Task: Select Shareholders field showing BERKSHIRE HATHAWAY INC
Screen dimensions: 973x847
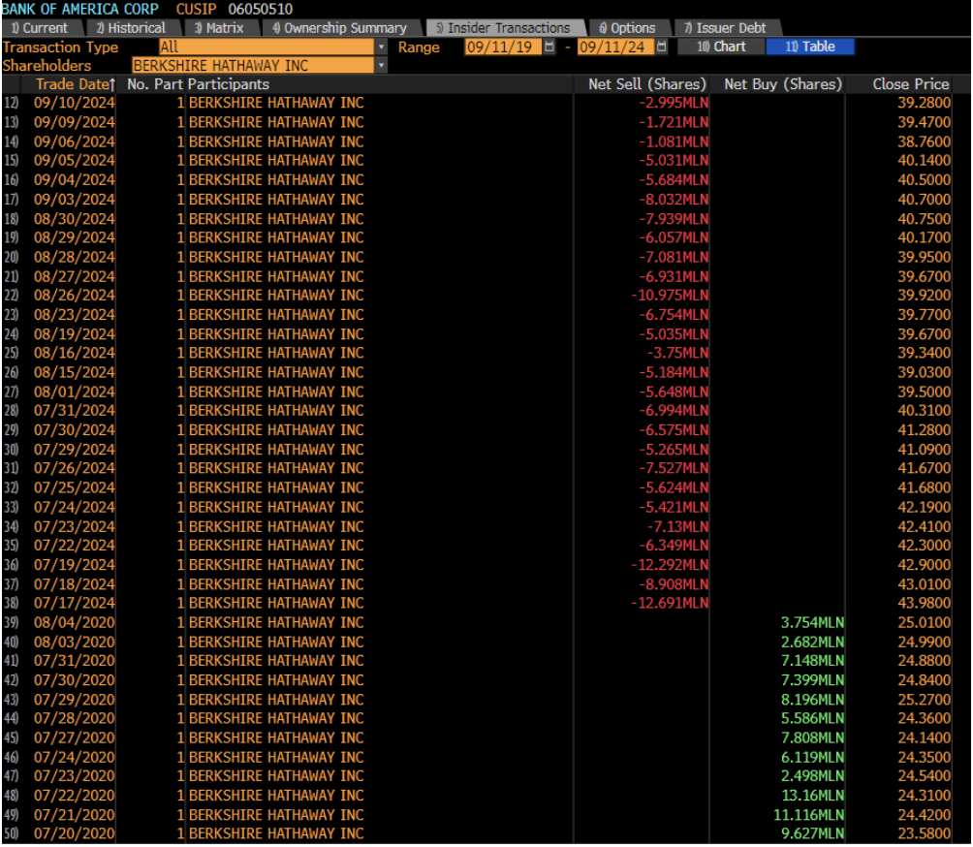Action: (253, 66)
